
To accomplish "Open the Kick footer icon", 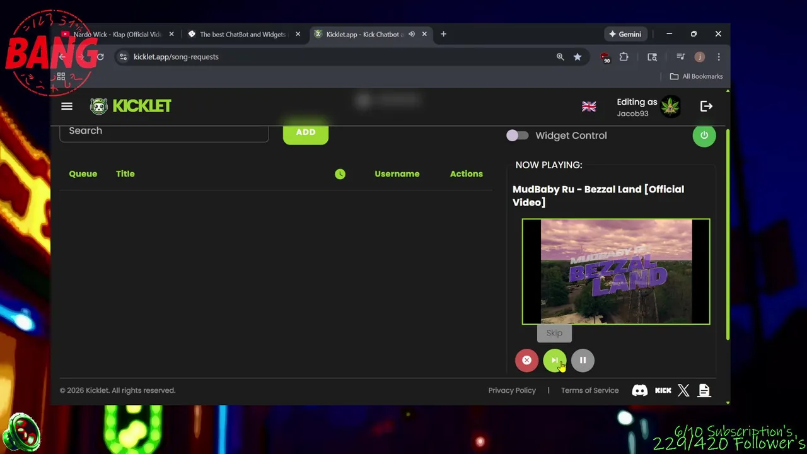I will tap(663, 390).
